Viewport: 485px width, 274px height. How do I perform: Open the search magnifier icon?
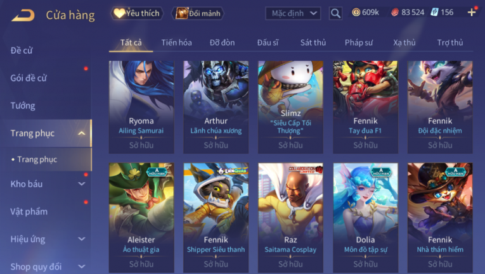[335, 13]
